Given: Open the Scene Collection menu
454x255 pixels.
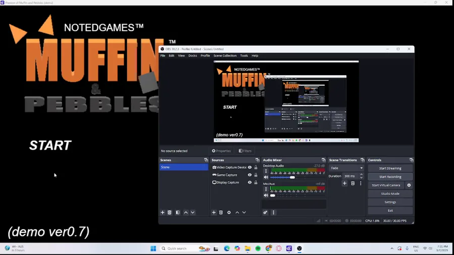Looking at the screenshot, I should tap(225, 55).
